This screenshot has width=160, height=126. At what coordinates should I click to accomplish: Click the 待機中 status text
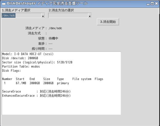point(53,38)
